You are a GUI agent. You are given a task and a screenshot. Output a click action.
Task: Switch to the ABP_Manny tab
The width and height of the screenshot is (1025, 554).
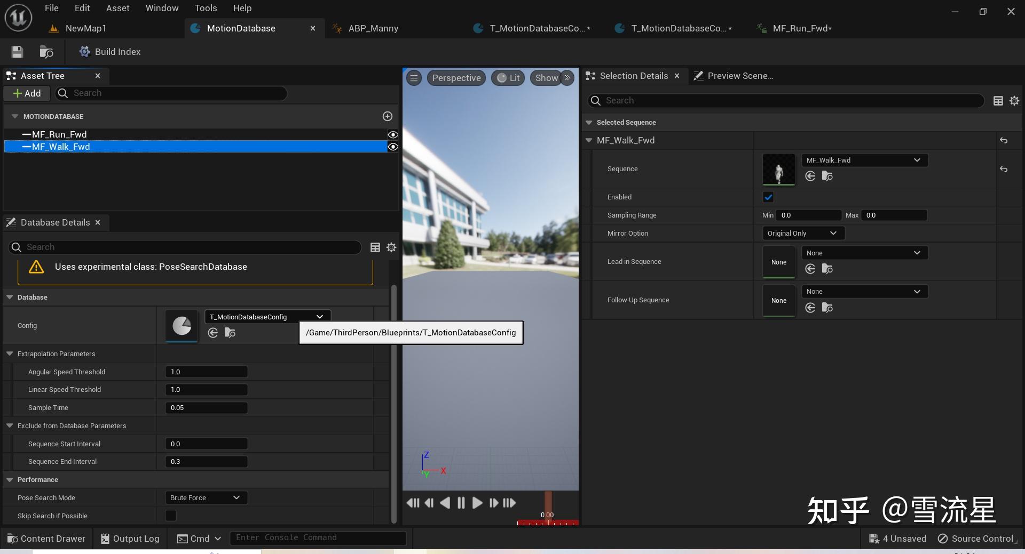(x=373, y=28)
